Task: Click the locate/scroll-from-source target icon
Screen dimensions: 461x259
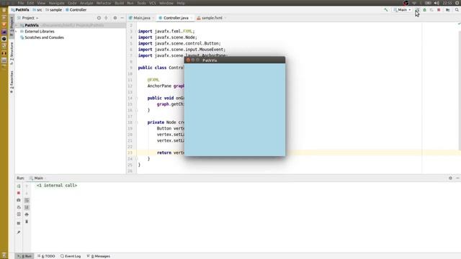Action: pos(99,18)
